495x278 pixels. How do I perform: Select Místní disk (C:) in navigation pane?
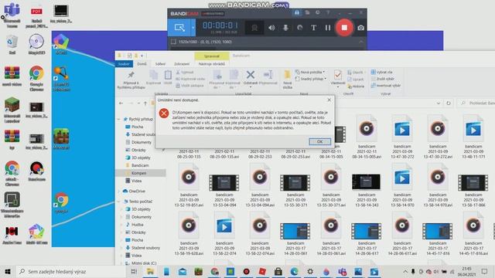(144, 263)
